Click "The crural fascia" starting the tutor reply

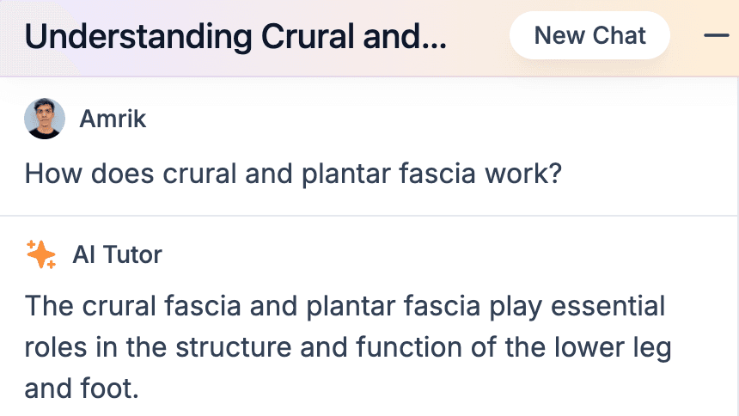(x=133, y=306)
